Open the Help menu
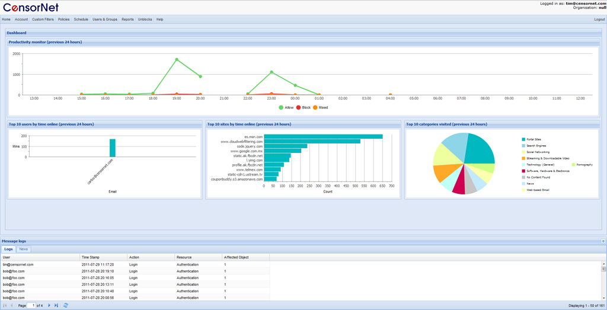This screenshot has height=310, width=607. click(160, 20)
